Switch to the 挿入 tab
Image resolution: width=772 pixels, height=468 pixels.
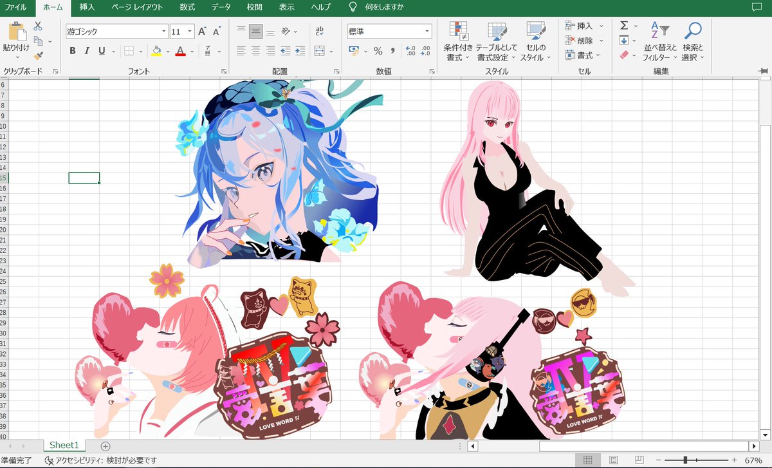[87, 8]
